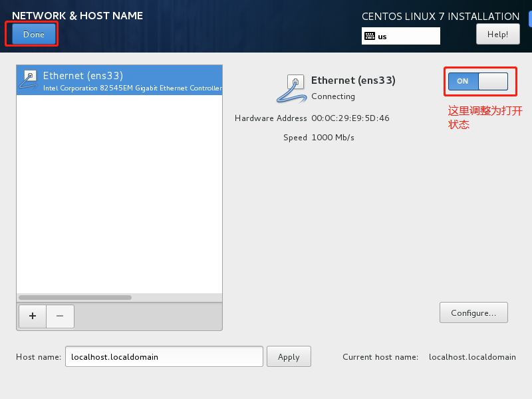Click the device list horizontal scrollbar
This screenshot has height=399, width=532.
click(75, 297)
